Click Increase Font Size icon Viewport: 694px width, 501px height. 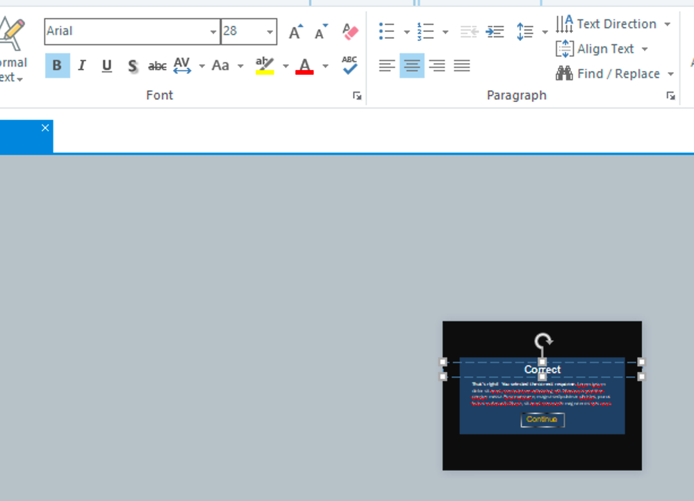tap(296, 32)
